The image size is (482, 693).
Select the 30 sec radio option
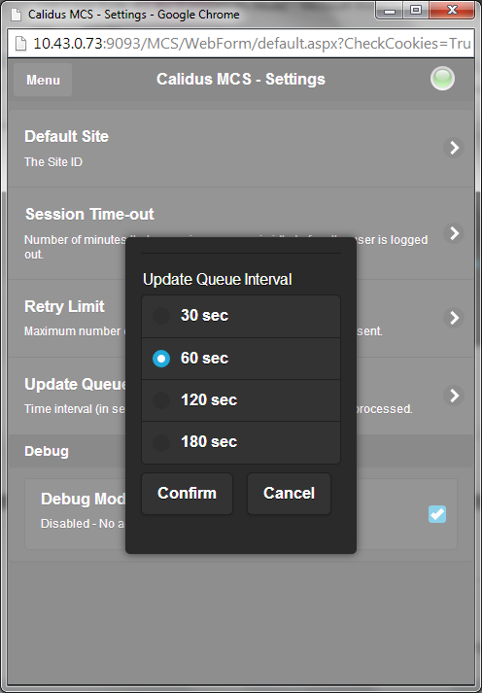click(x=241, y=317)
